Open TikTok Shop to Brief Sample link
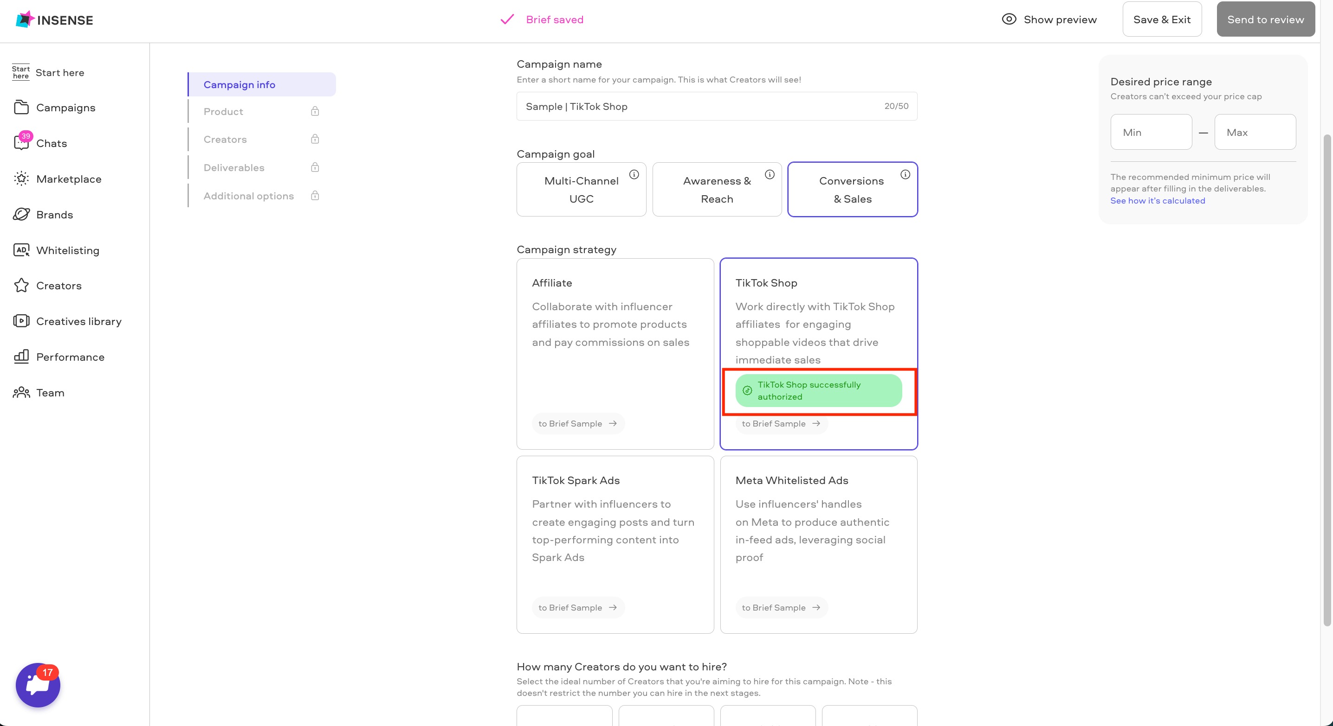1333x726 pixels. click(x=782, y=424)
